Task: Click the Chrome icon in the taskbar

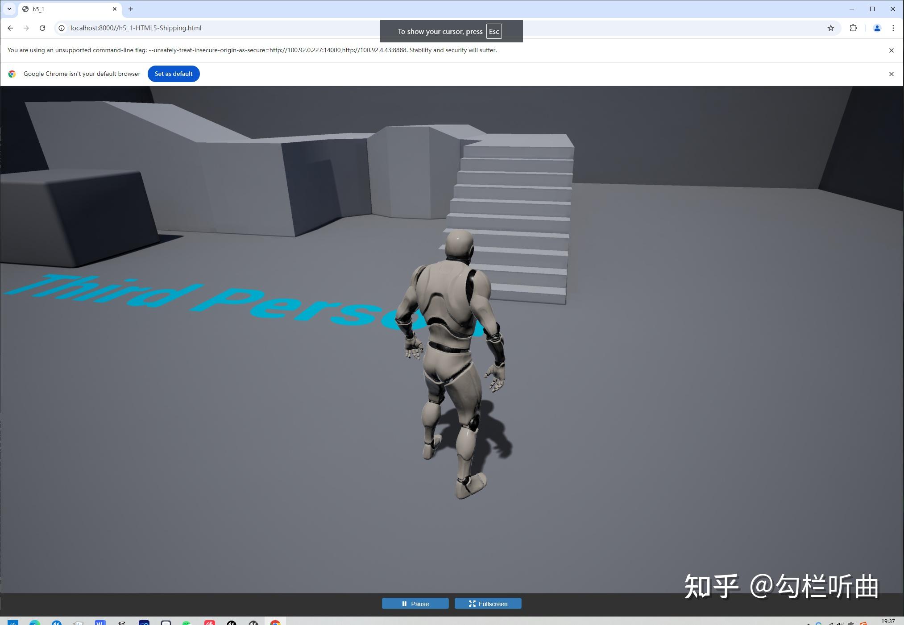Action: pyautogui.click(x=276, y=621)
